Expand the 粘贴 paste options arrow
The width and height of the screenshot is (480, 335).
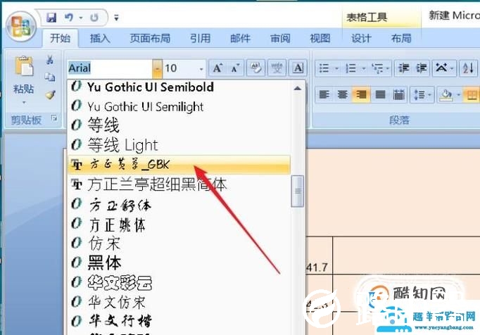coord(24,102)
